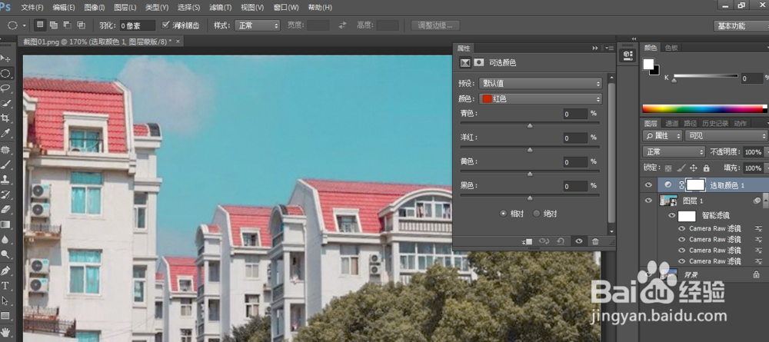Viewport: 769px width, 342px height.
Task: Choose Intersect with Selection mode icon
Action: pyautogui.click(x=81, y=25)
